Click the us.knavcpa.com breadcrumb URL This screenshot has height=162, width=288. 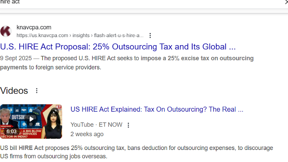tap(80, 35)
